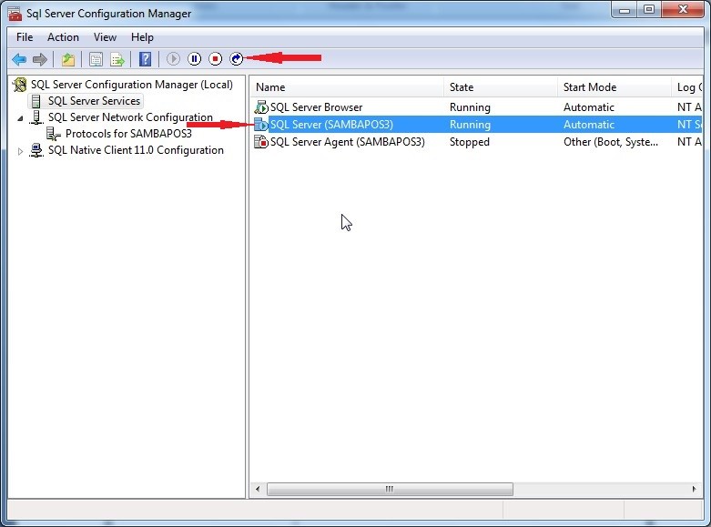Click the SQL Server Browser service icon
The image size is (711, 527).
coord(261,107)
